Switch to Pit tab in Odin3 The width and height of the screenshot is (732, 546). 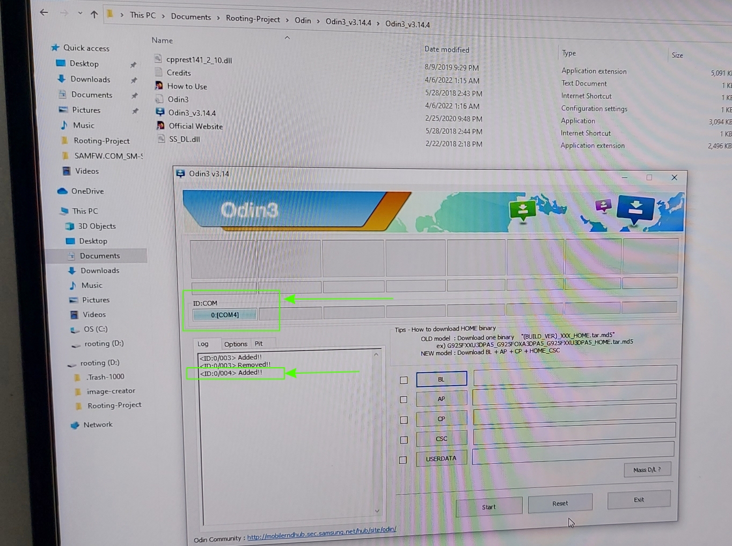(259, 344)
